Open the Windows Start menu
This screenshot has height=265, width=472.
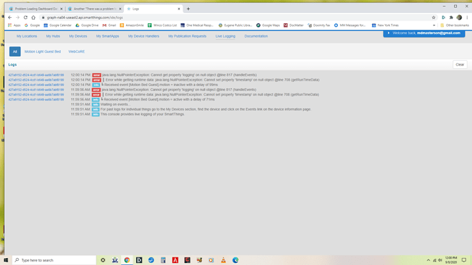[x=5, y=260]
